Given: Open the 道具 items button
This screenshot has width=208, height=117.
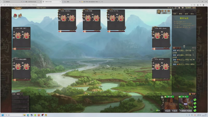Looking at the screenshot, I should 18,94.
